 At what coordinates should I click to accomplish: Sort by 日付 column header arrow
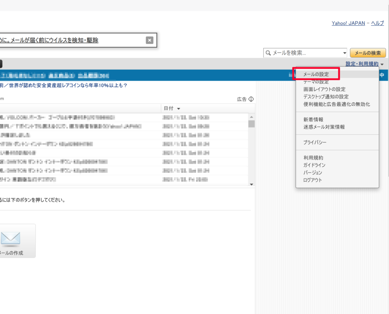click(179, 109)
